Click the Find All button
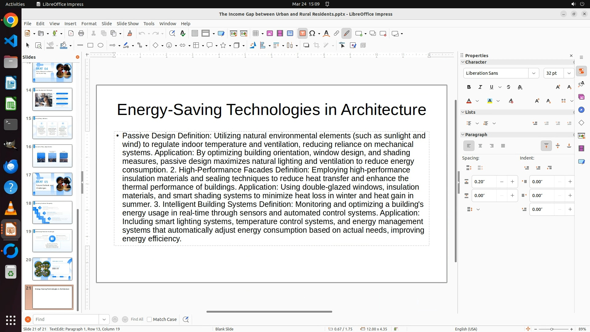The height and width of the screenshot is (332, 590). [137, 319]
